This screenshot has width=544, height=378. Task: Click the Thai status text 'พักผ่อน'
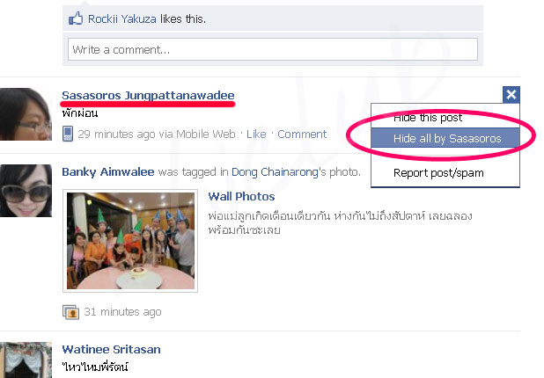coord(80,113)
